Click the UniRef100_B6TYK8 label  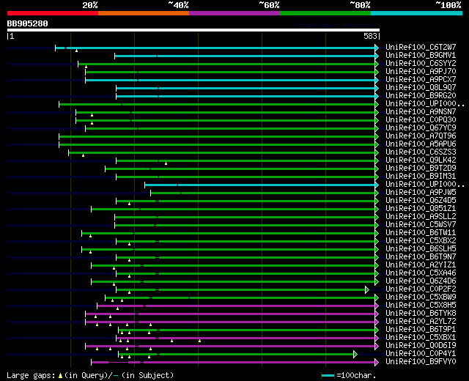[x=421, y=314]
